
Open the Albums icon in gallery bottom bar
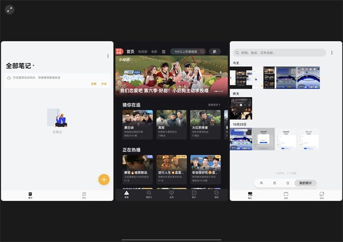coord(286,195)
